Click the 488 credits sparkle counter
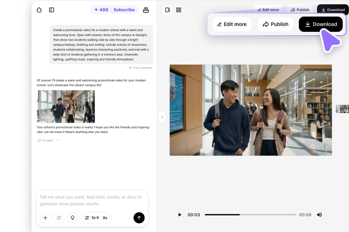This screenshot has height=232, width=349. pos(101,10)
